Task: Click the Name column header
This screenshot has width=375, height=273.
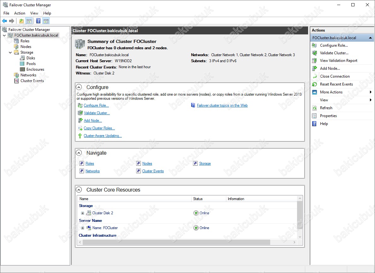Action: click(134, 199)
